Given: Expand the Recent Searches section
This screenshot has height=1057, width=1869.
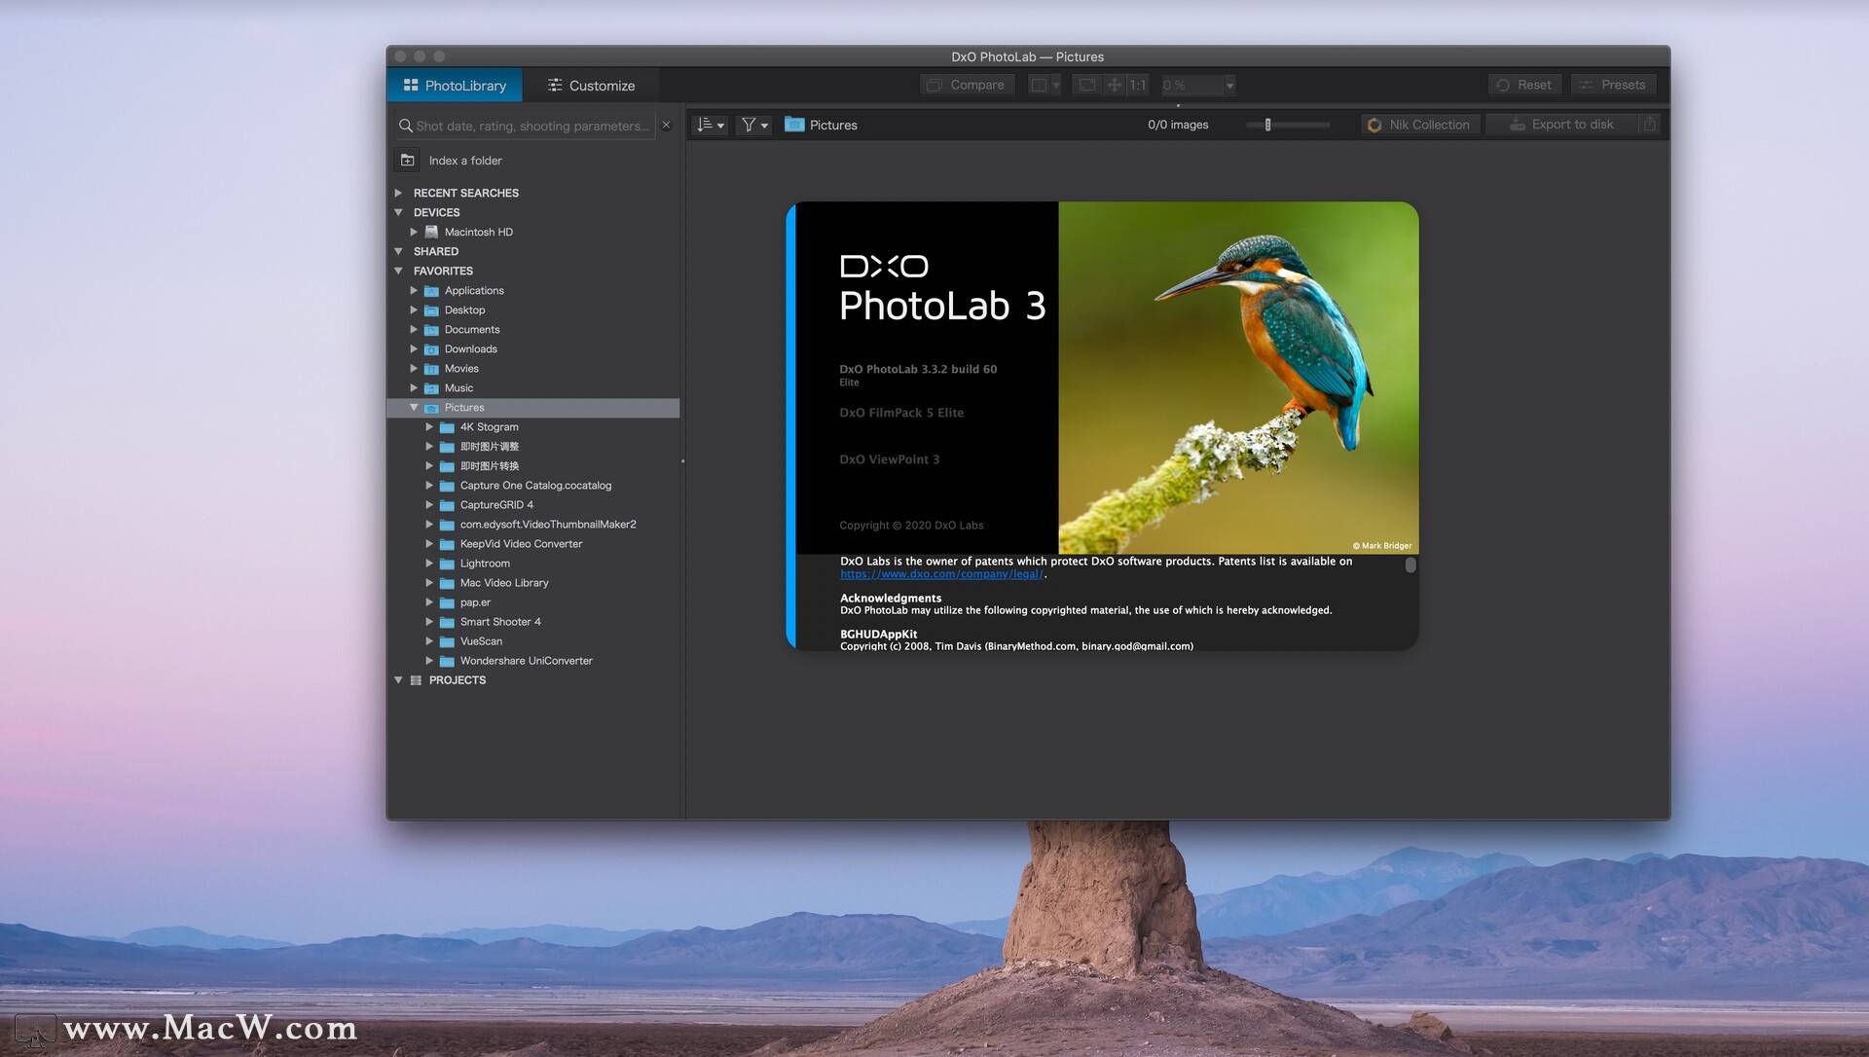Looking at the screenshot, I should (x=398, y=193).
